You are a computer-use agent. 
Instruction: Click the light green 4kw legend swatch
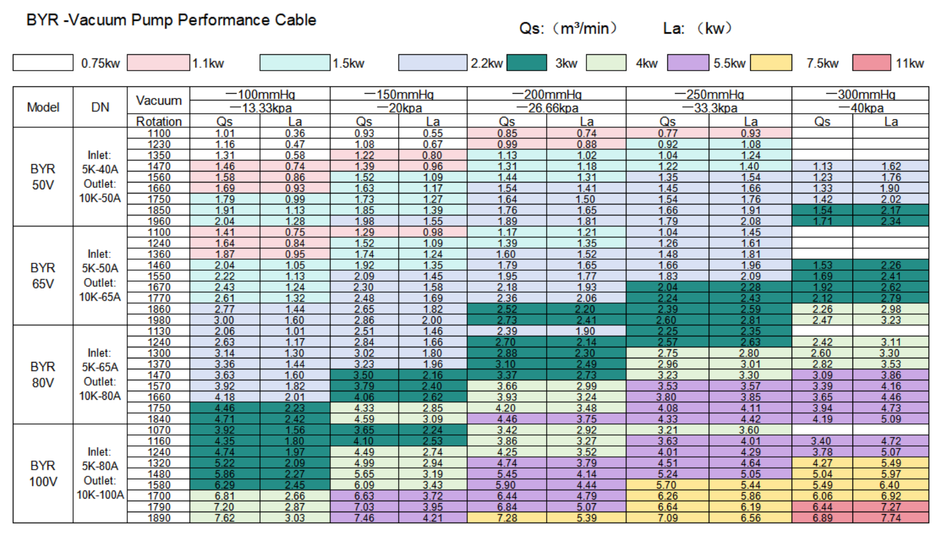point(606,63)
